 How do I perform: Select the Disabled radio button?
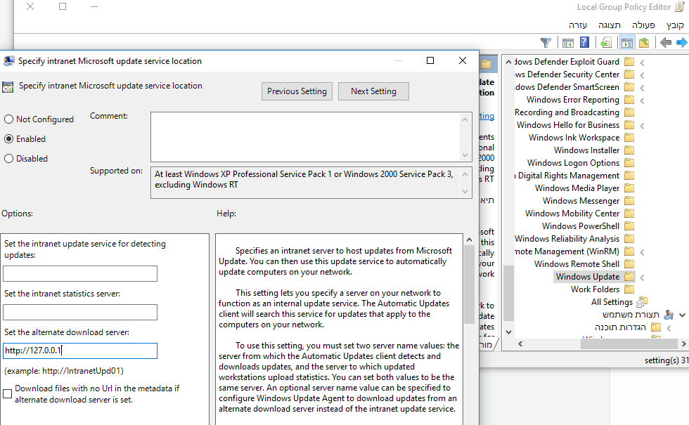(x=9, y=159)
